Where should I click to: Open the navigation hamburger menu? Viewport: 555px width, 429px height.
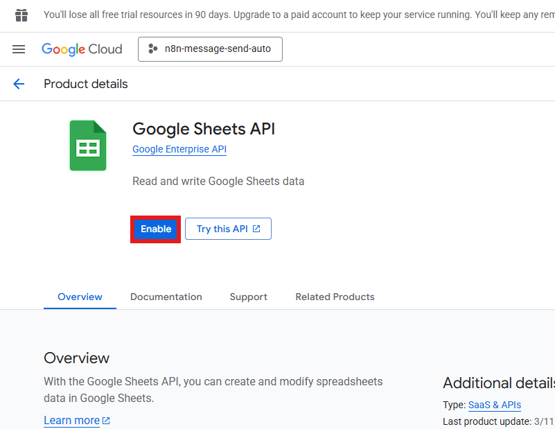click(x=19, y=49)
